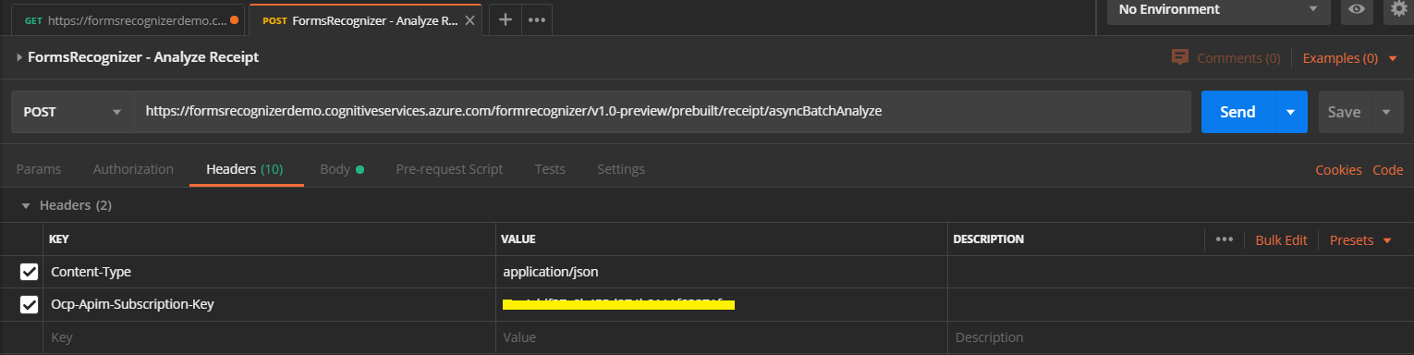This screenshot has height=355, width=1414.
Task: Switch to Bulk Edit mode
Action: tap(1281, 240)
